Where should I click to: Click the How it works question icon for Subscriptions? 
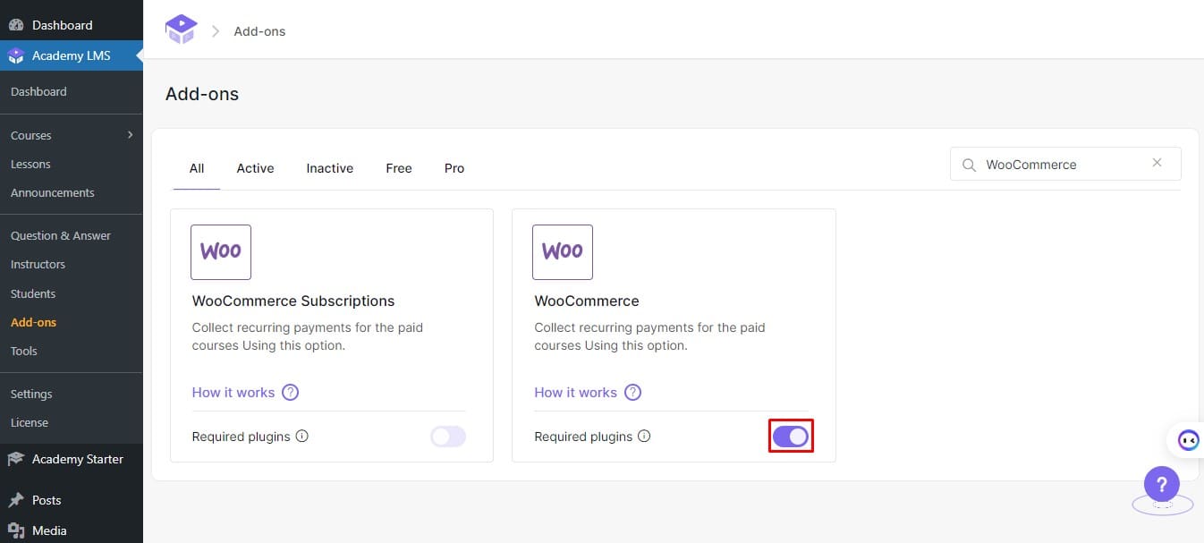click(290, 393)
